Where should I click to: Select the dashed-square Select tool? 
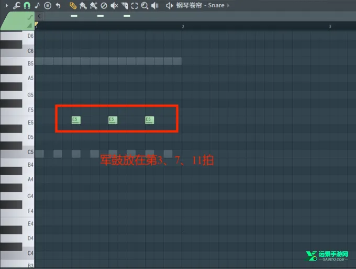[x=135, y=5]
